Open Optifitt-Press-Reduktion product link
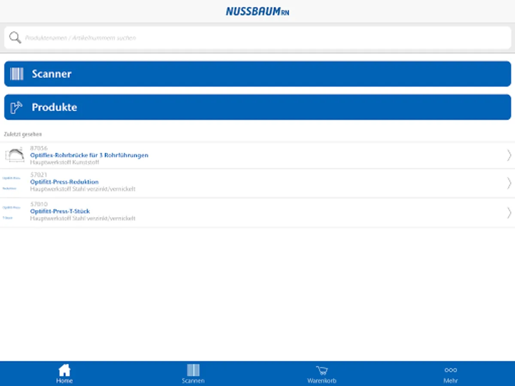The height and width of the screenshot is (386, 515). (x=64, y=182)
